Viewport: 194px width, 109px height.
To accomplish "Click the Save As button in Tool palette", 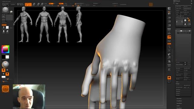I will 187,6.
